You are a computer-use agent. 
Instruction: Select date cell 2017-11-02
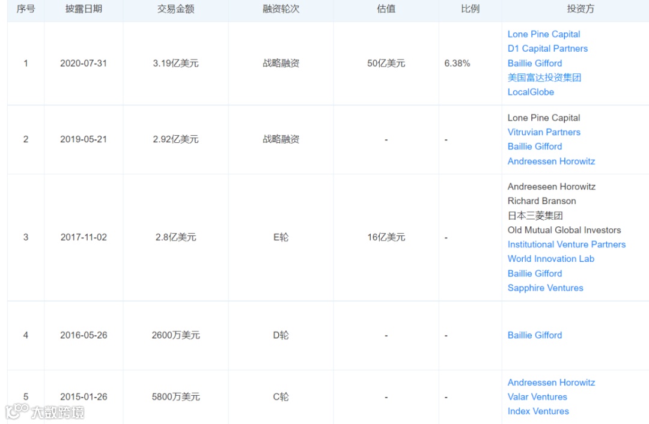(x=84, y=237)
